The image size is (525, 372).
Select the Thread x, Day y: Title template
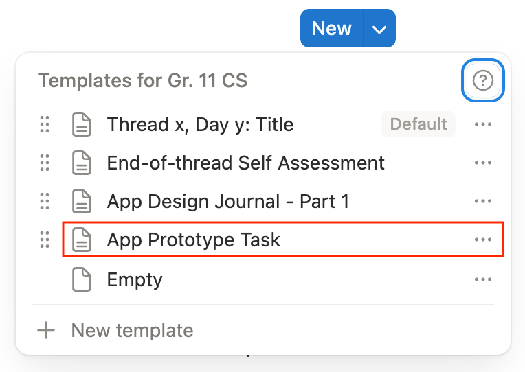coord(200,124)
